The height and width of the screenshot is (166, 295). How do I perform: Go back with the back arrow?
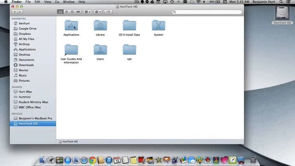click(x=14, y=12)
